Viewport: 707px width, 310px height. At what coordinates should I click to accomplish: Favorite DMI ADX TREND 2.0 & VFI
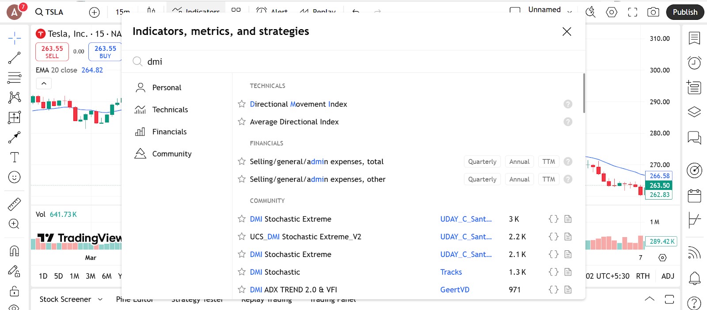[x=242, y=290]
